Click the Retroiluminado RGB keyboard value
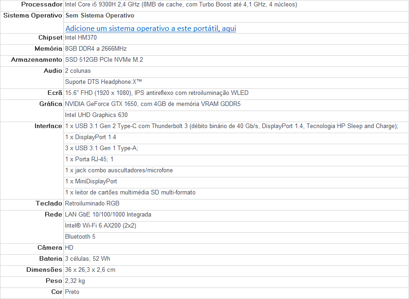 (92, 204)
